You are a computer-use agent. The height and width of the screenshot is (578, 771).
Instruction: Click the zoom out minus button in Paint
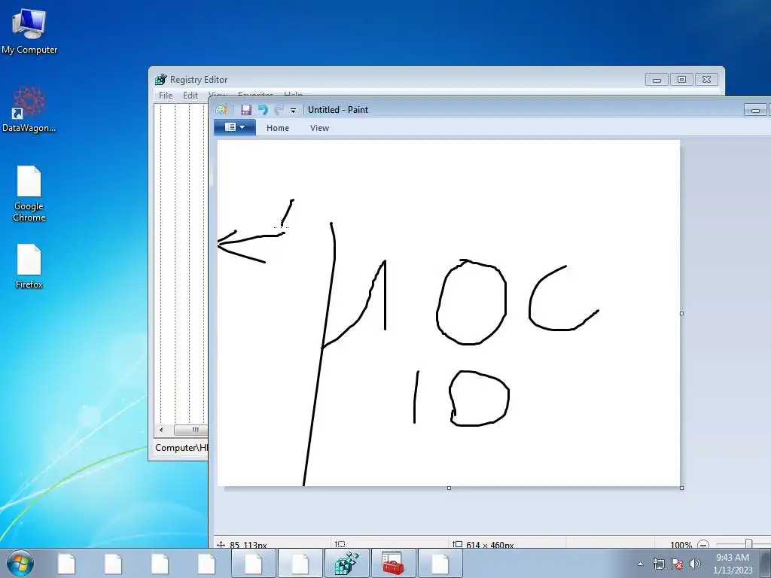click(703, 545)
